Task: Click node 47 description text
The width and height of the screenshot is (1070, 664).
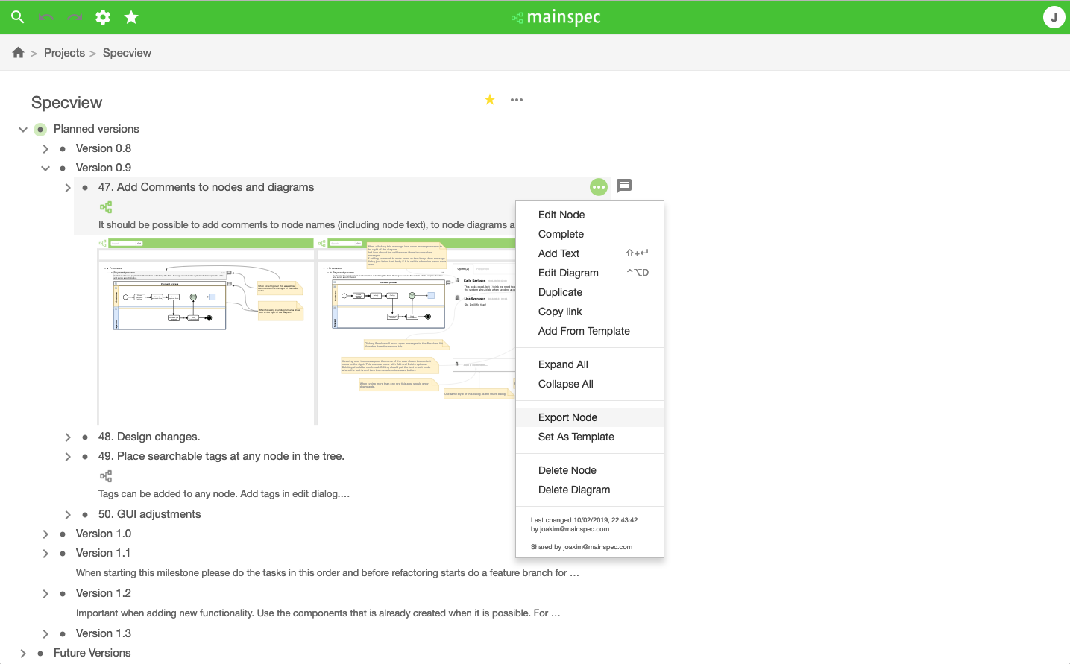Action: [306, 224]
